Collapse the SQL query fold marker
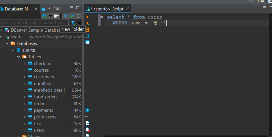This screenshot has width=272, height=137. (102, 17)
